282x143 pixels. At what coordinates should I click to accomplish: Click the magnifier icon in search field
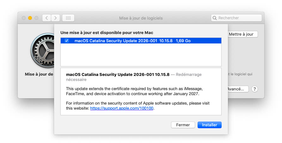(215, 18)
